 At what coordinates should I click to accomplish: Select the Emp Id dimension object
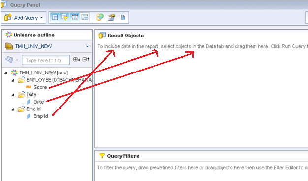[x=41, y=116]
